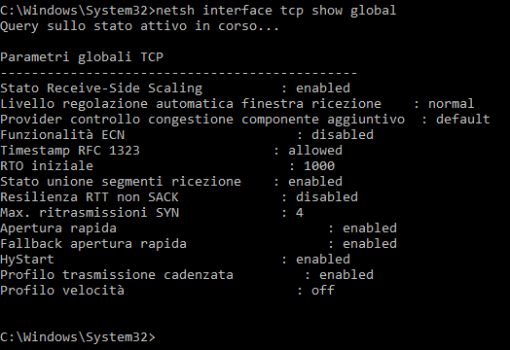The image size is (510, 350).
Task: Select 'Livello regolazione automatica finestra ricezione' label
Action: pos(191,104)
